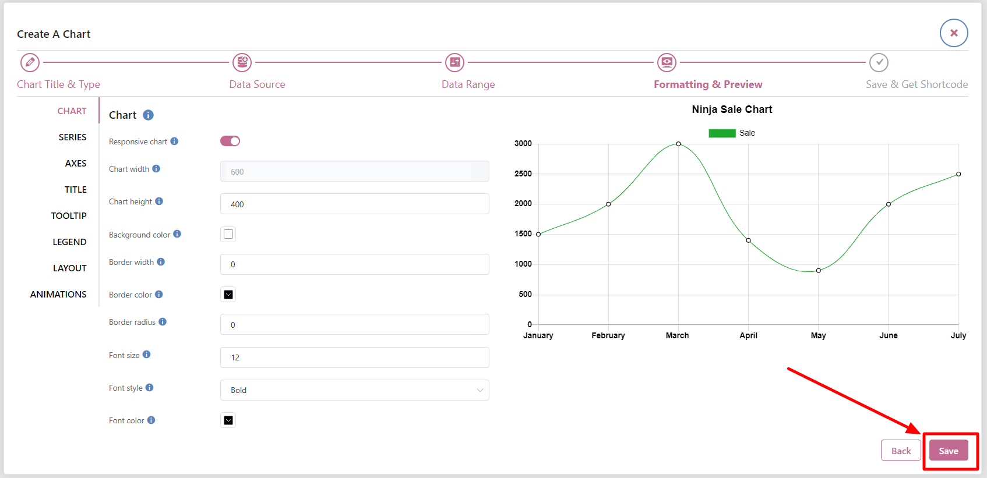This screenshot has height=478, width=987.
Task: Open the ANIMATIONS settings tab
Action: [58, 294]
